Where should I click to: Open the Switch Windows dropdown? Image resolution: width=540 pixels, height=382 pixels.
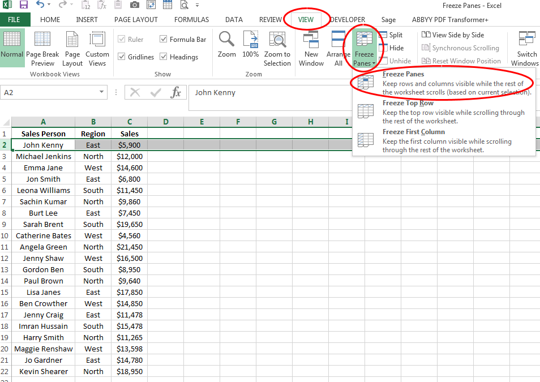(x=525, y=49)
